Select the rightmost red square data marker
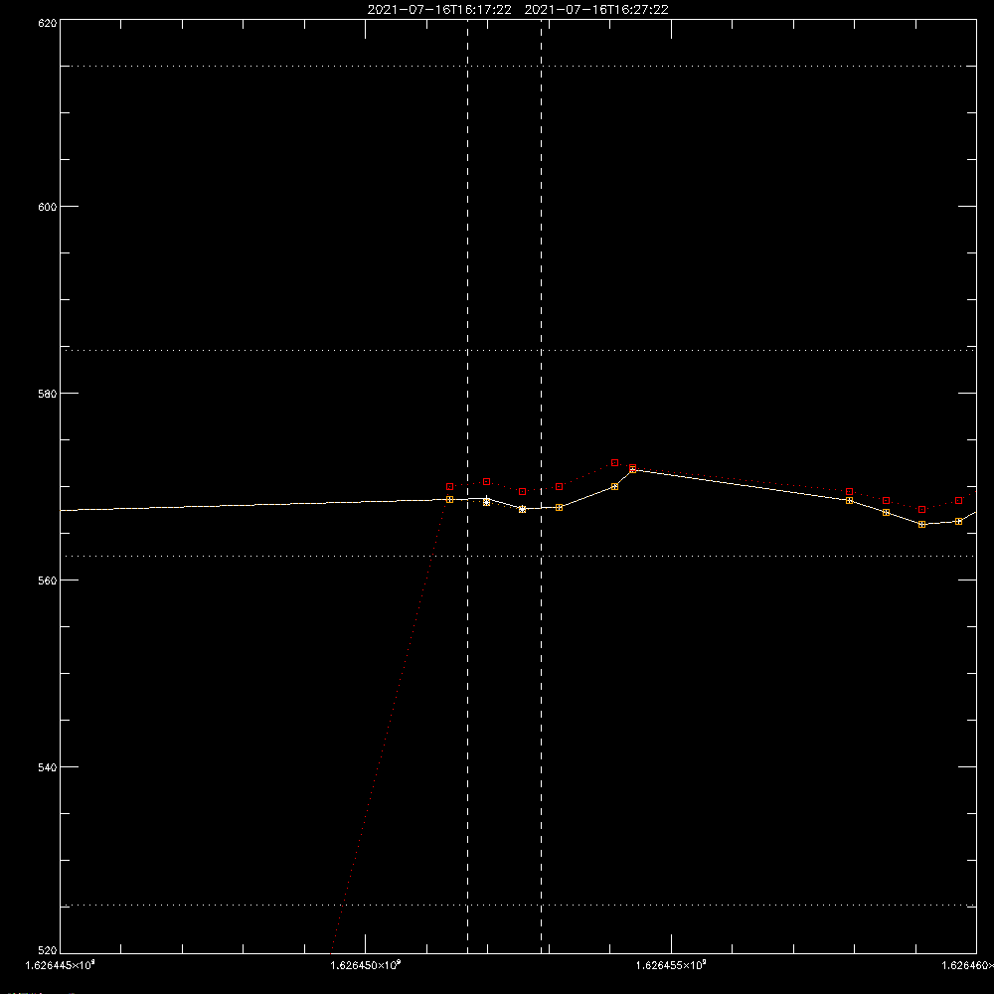 pos(958,501)
